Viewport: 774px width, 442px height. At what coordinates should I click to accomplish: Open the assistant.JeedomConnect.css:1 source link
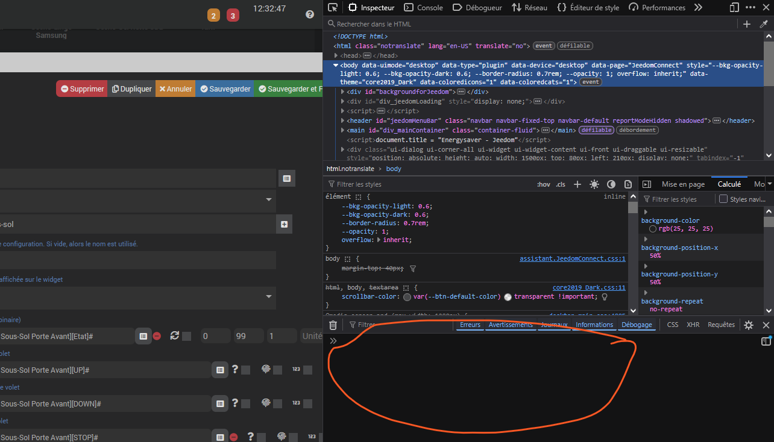click(572, 258)
